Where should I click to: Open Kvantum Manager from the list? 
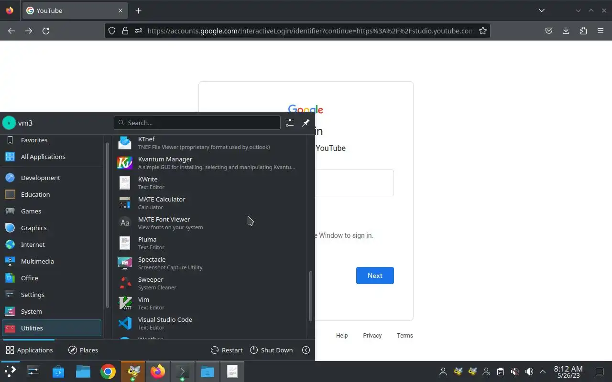[x=209, y=162]
